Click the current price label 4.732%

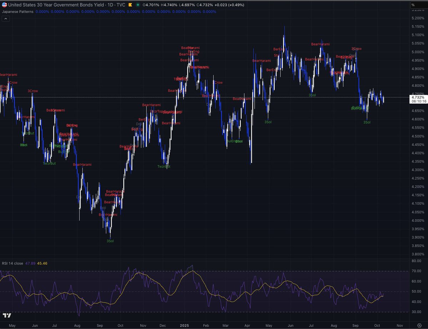point(418,97)
